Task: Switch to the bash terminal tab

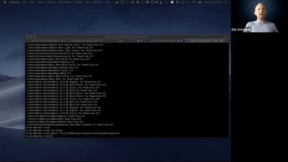Action: [125, 41]
